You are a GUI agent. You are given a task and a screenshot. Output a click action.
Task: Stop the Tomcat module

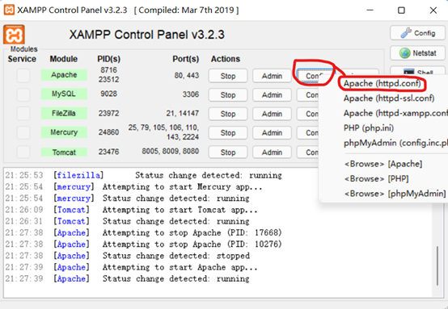[x=228, y=152]
